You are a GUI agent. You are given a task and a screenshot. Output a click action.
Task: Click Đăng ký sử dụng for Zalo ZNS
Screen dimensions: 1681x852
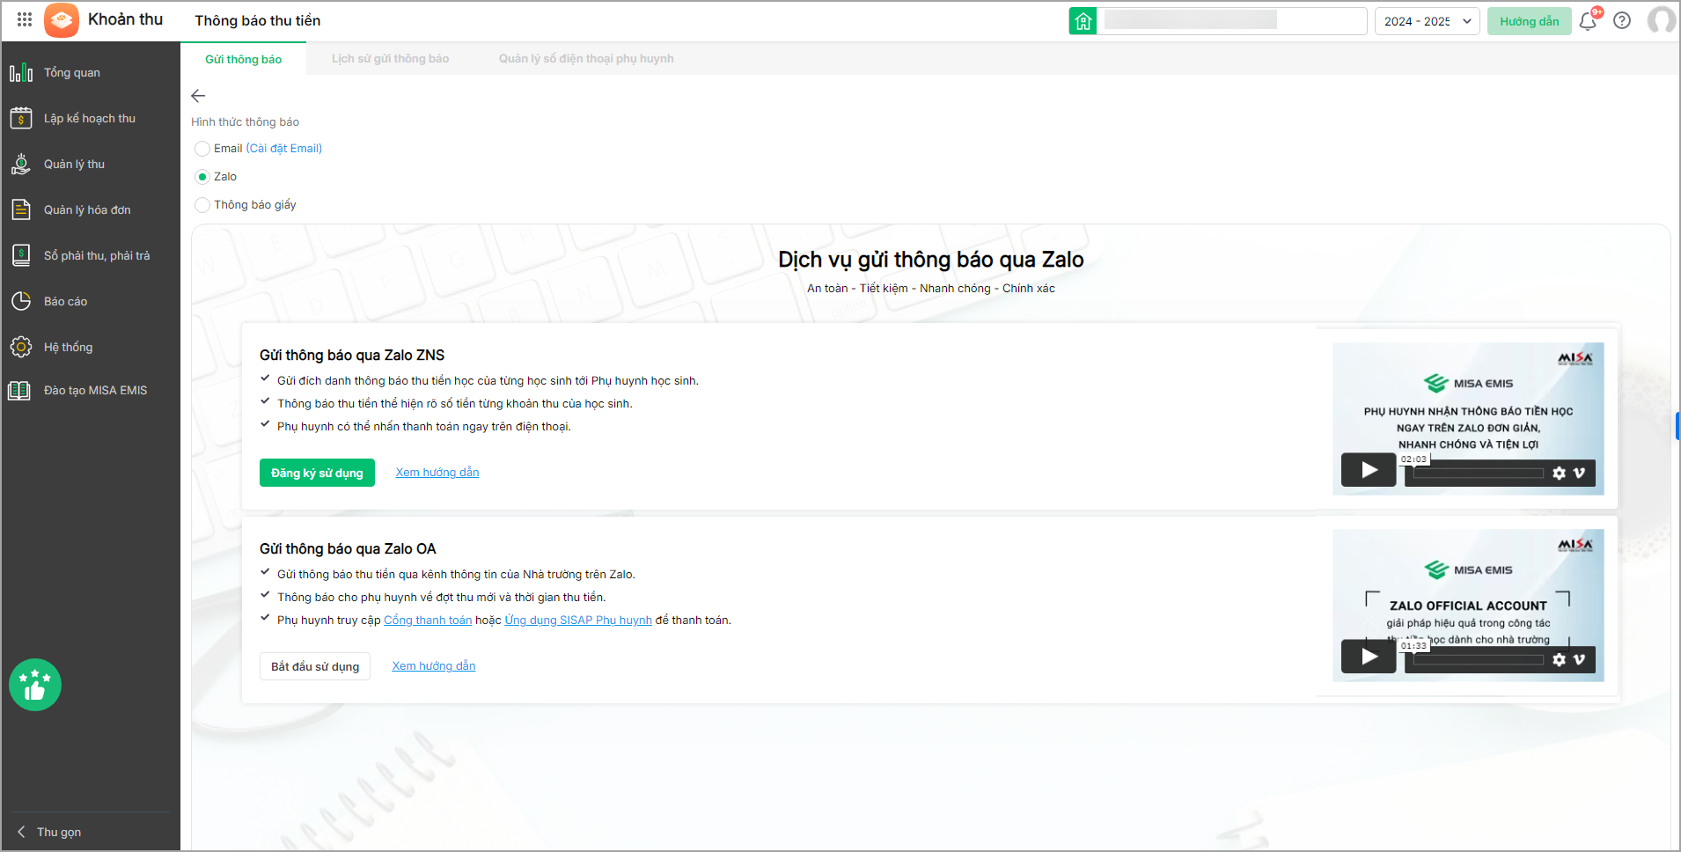[317, 473]
